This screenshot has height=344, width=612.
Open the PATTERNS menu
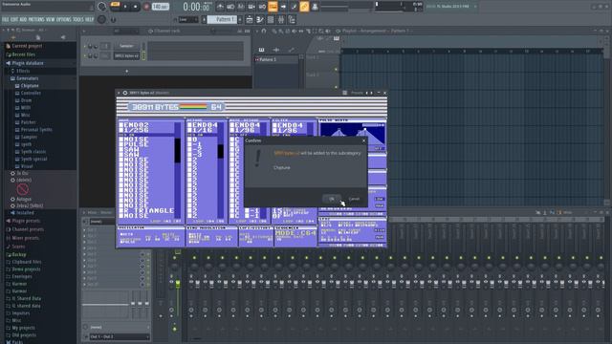point(36,19)
